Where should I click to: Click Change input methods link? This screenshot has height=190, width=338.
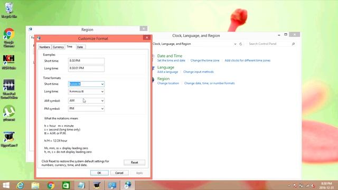pos(199,72)
